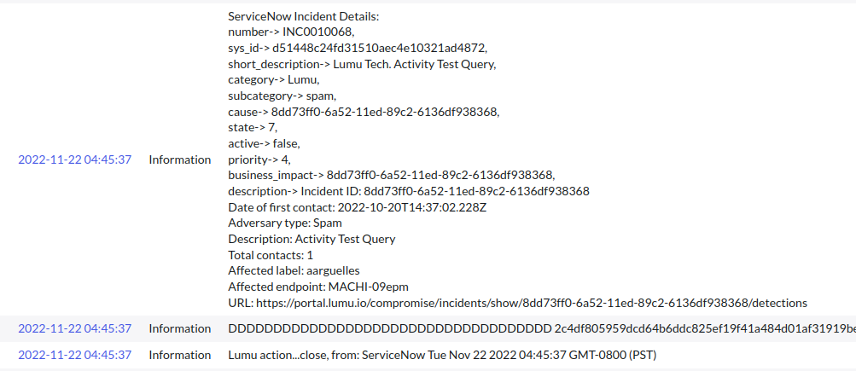This screenshot has width=856, height=371.
Task: Click Information label of Lumu action close row
Action: pos(179,355)
